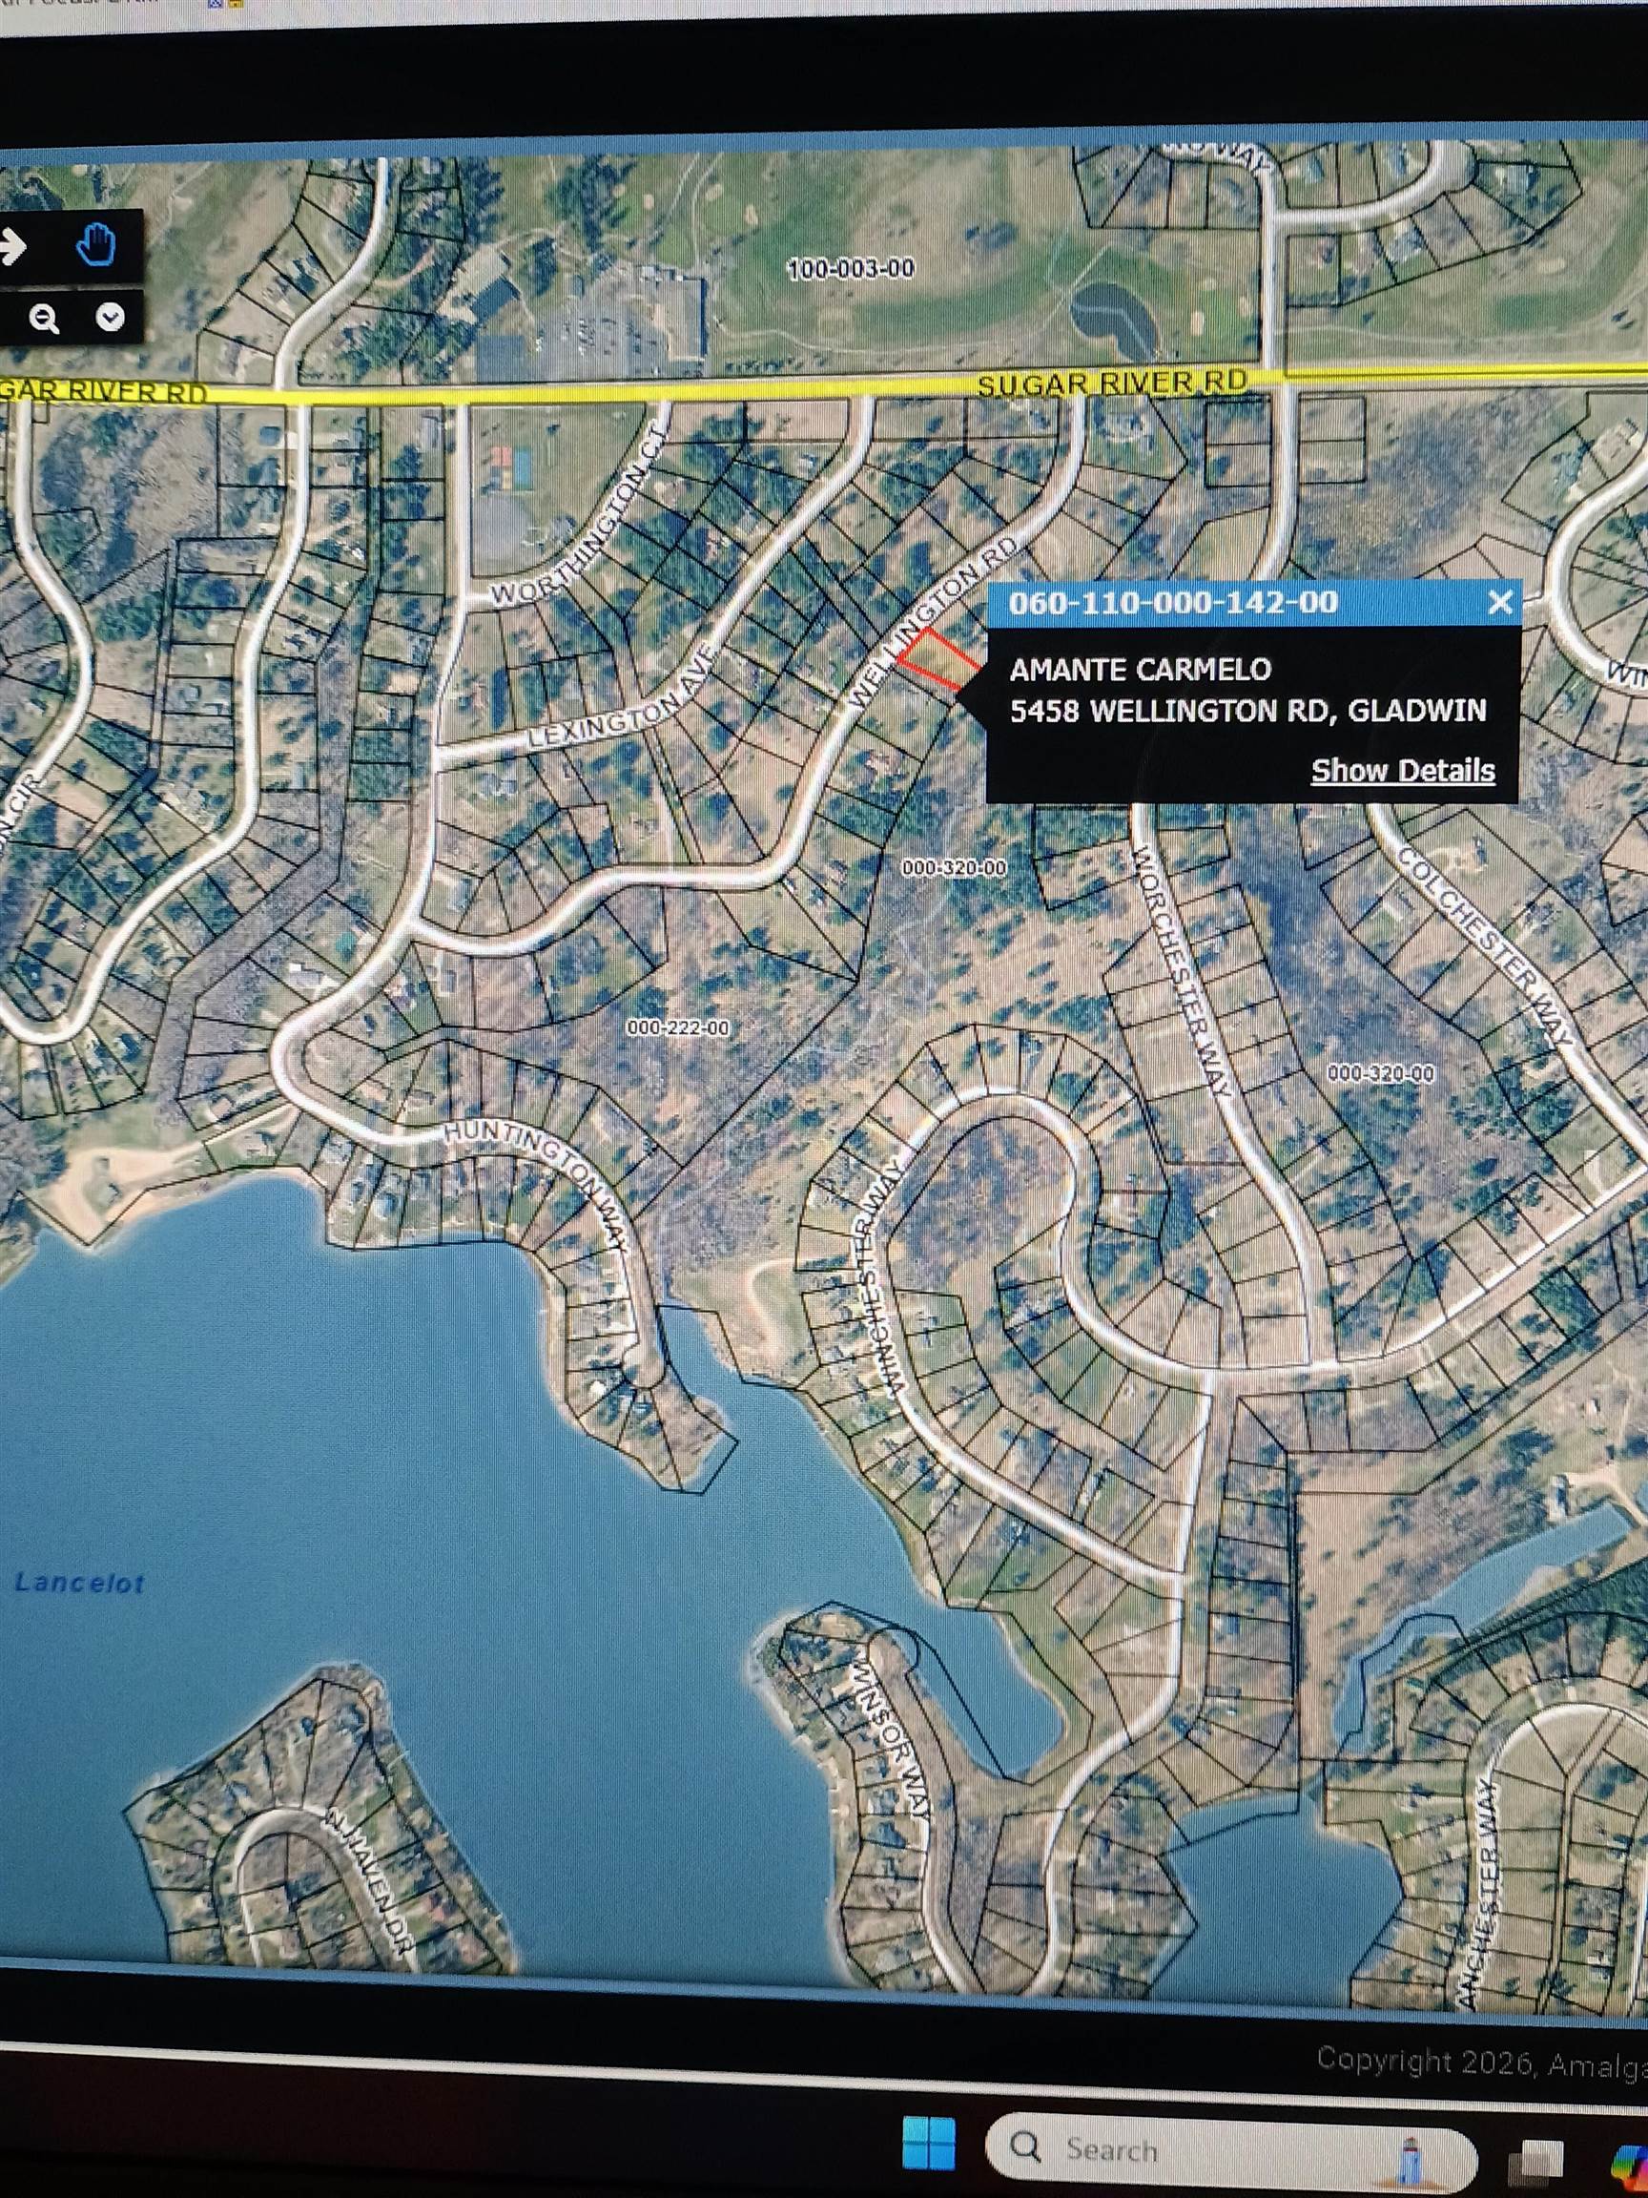Image resolution: width=1648 pixels, height=2198 pixels.
Task: Click parcel label 000-222-00
Action: click(x=677, y=1026)
